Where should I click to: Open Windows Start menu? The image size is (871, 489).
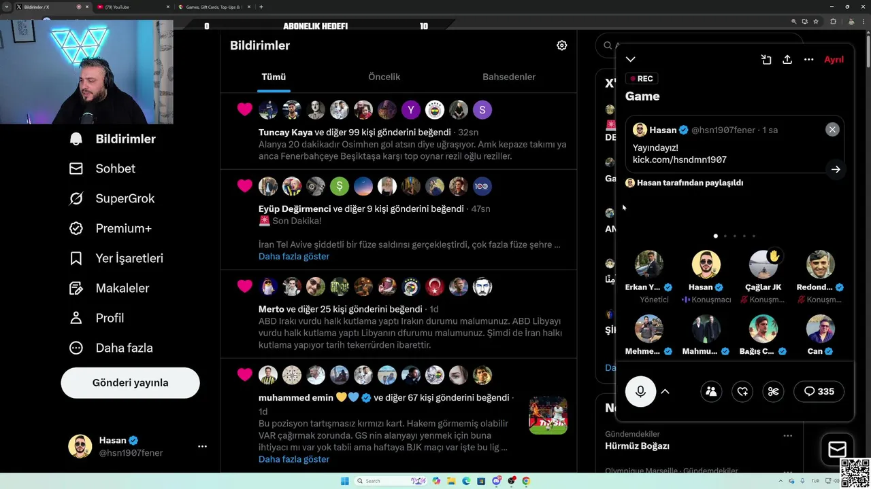(345, 481)
